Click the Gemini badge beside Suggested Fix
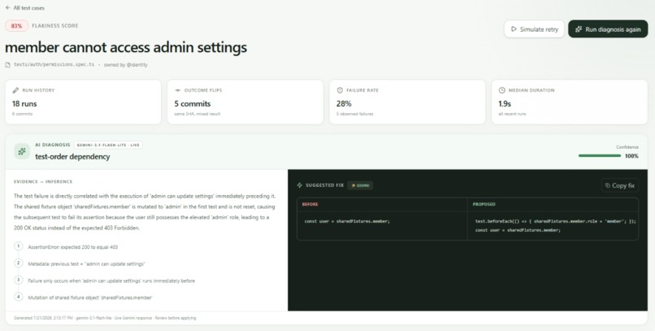The height and width of the screenshot is (331, 655). coord(360,185)
